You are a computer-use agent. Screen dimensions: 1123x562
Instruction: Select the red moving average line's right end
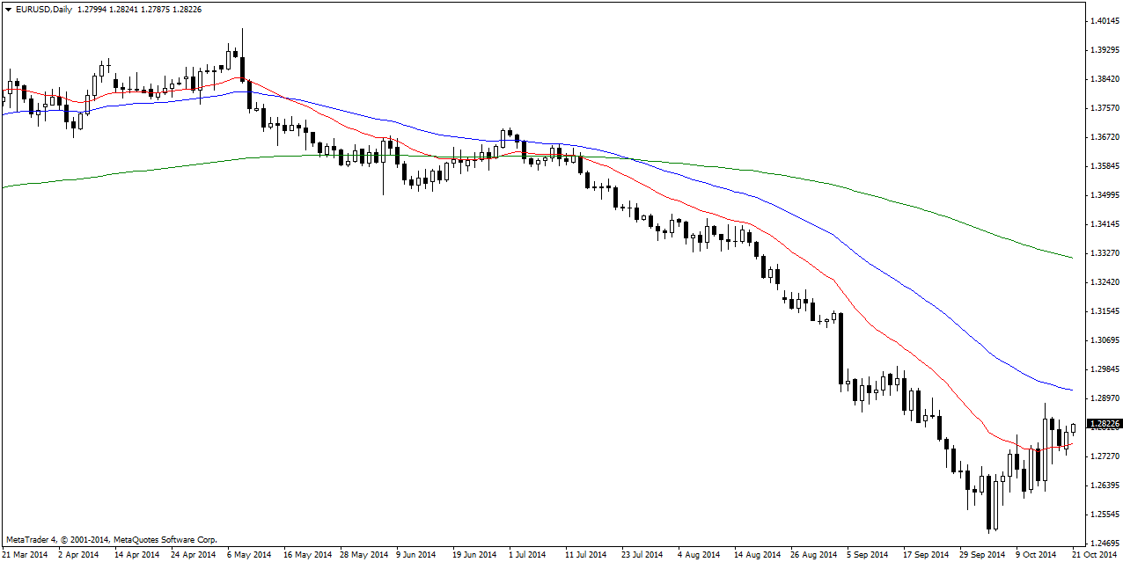[x=1070, y=443]
